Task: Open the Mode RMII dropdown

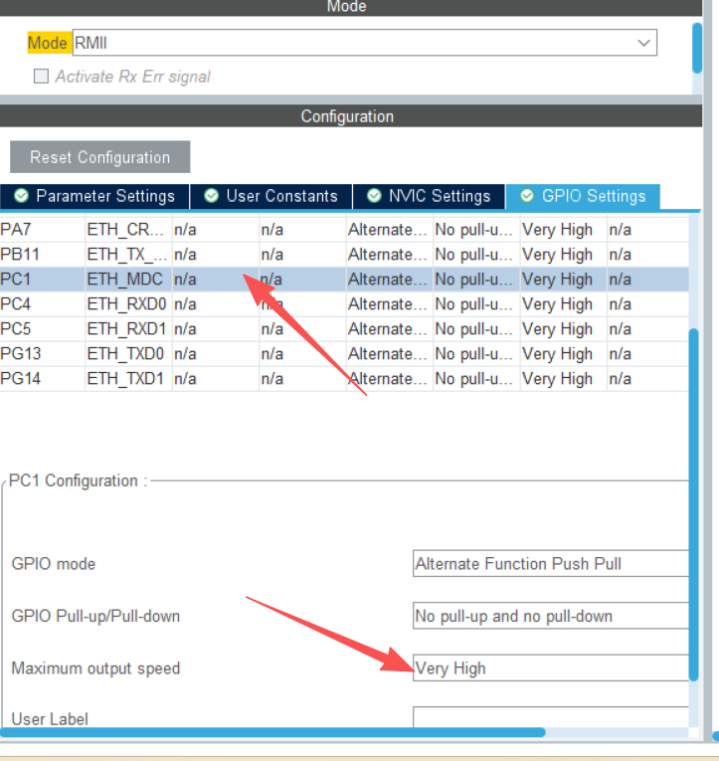Action: click(x=364, y=43)
